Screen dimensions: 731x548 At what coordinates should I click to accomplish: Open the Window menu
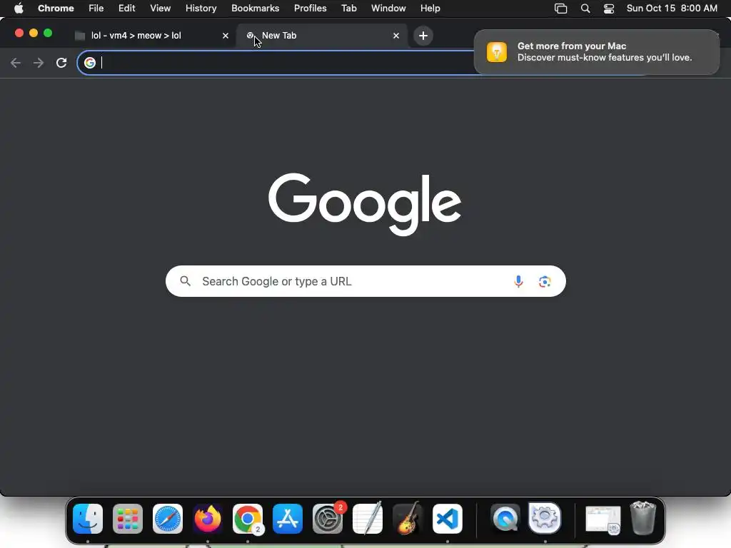point(388,9)
